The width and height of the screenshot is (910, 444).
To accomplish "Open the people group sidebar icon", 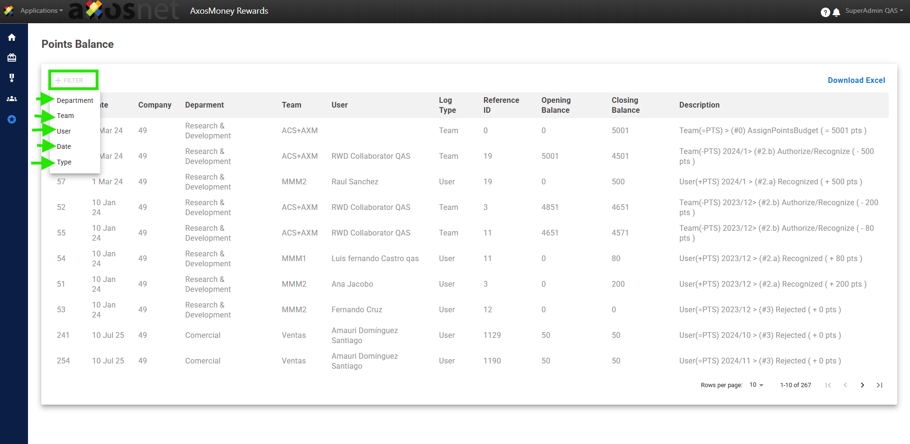I will 12,99.
